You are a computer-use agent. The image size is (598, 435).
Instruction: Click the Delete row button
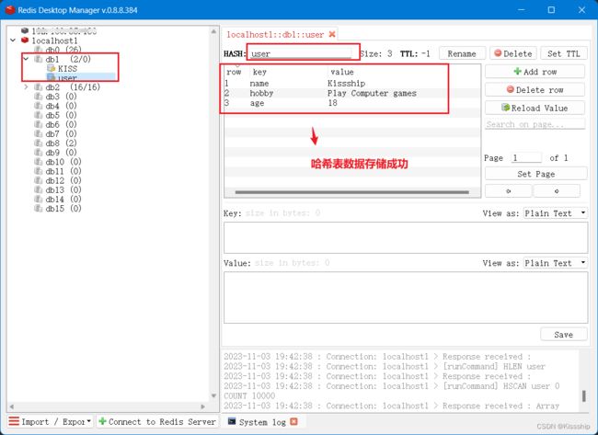coord(535,90)
